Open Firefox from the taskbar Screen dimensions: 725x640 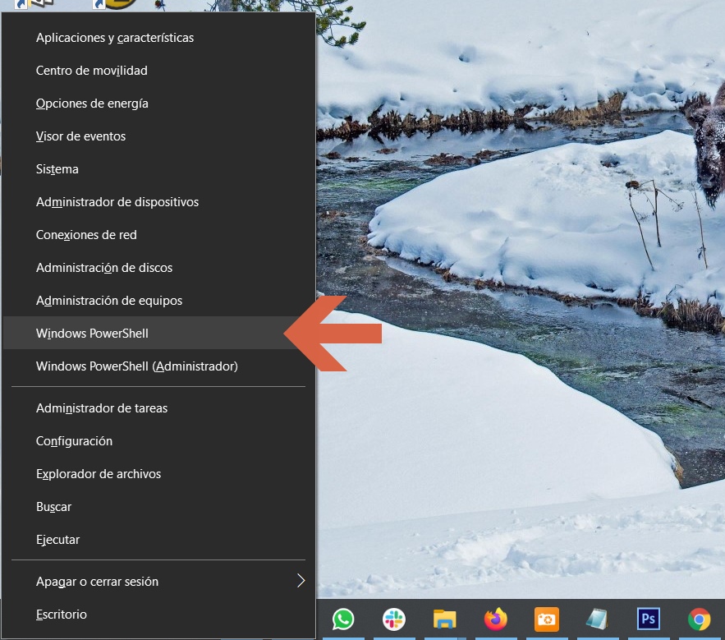(496, 619)
